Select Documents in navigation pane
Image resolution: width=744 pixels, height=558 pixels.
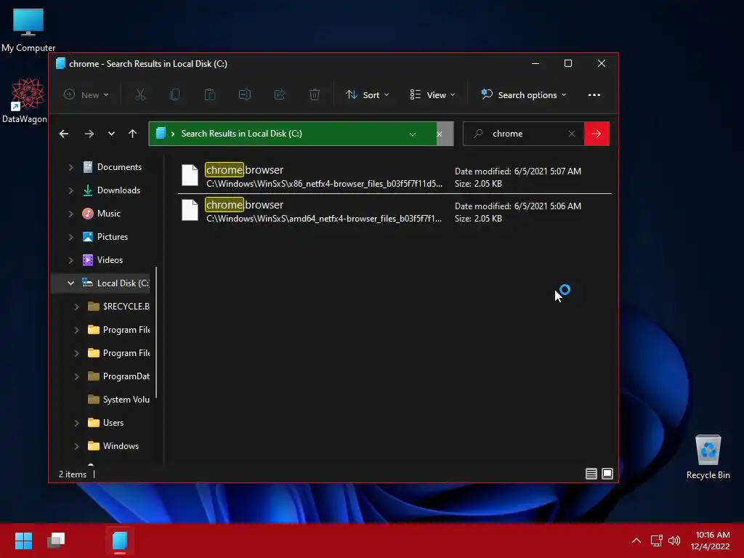pyautogui.click(x=112, y=167)
